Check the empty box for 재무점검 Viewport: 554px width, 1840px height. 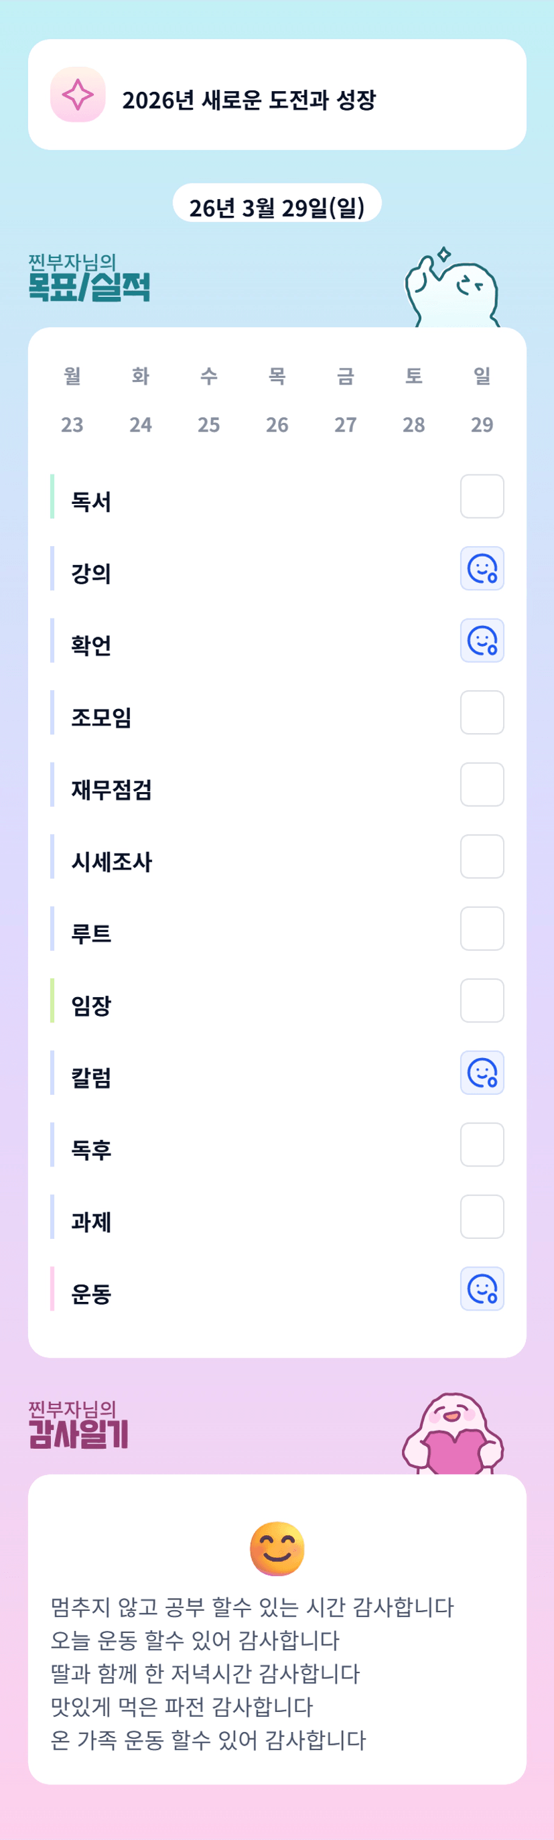click(x=482, y=784)
